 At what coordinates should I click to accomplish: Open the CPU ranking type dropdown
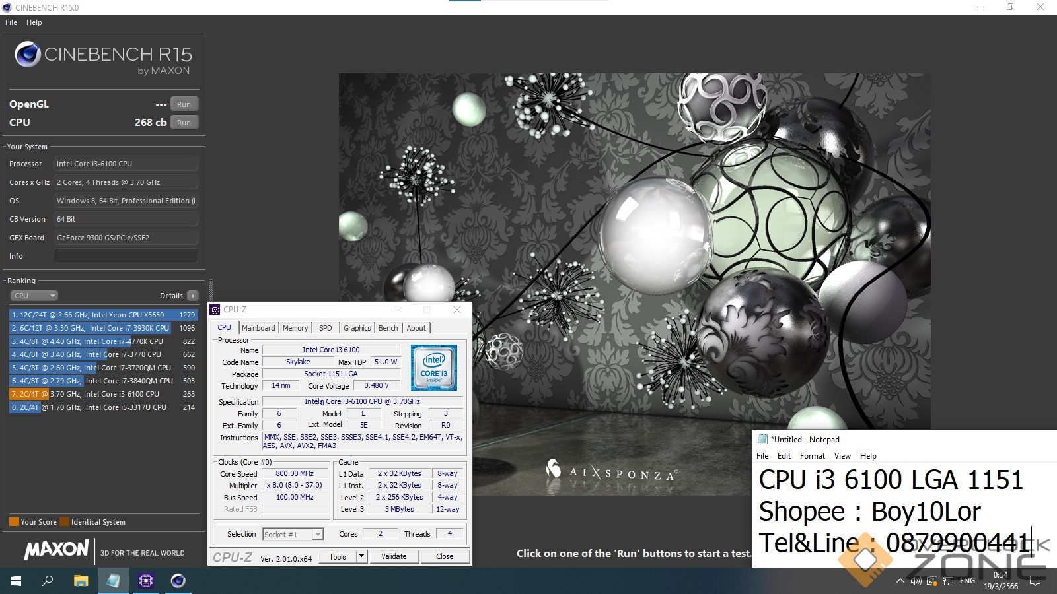(x=34, y=296)
